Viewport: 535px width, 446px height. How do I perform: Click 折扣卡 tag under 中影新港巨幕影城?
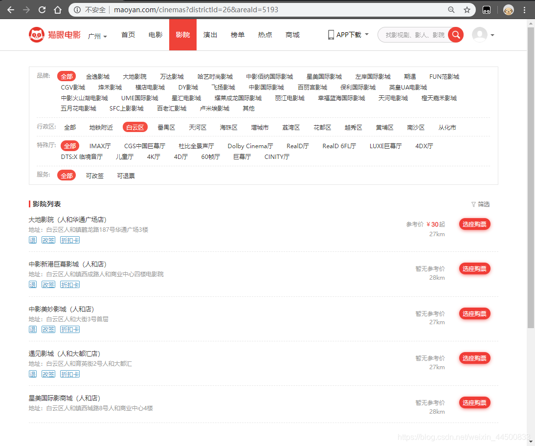tap(70, 285)
